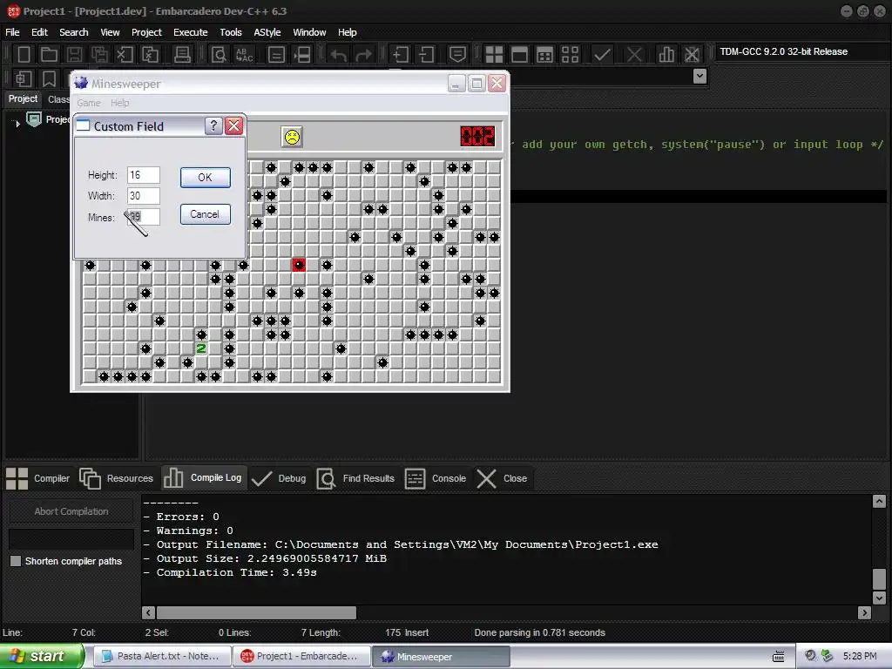Click the Close file toolbar icon
Image resolution: width=892 pixels, height=669 pixels.
tap(125, 55)
